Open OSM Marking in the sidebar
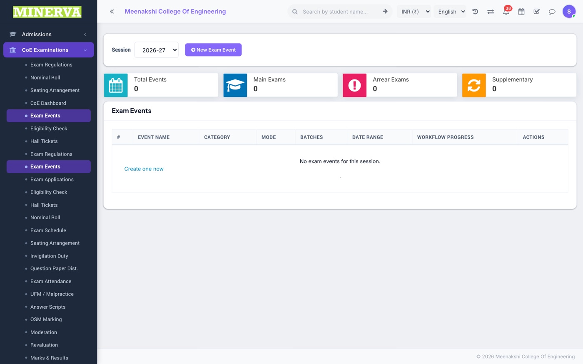This screenshot has height=364, width=583. [46, 319]
